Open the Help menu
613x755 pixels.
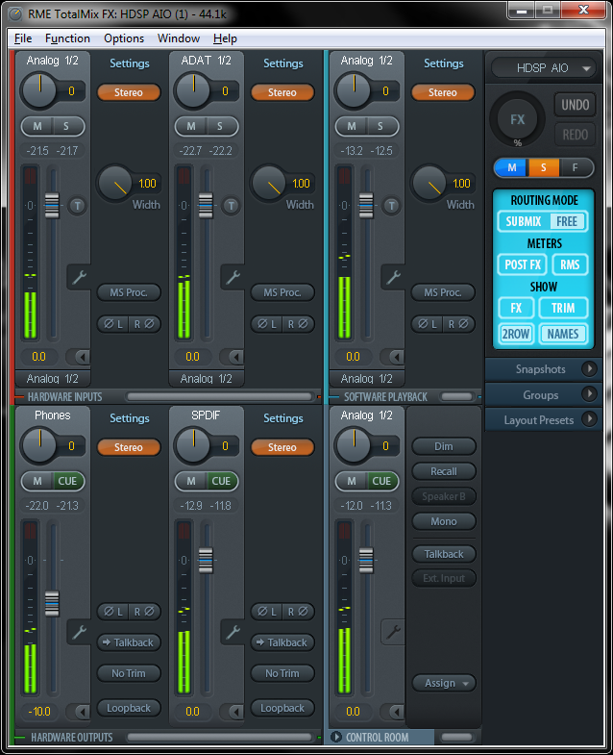tap(225, 38)
